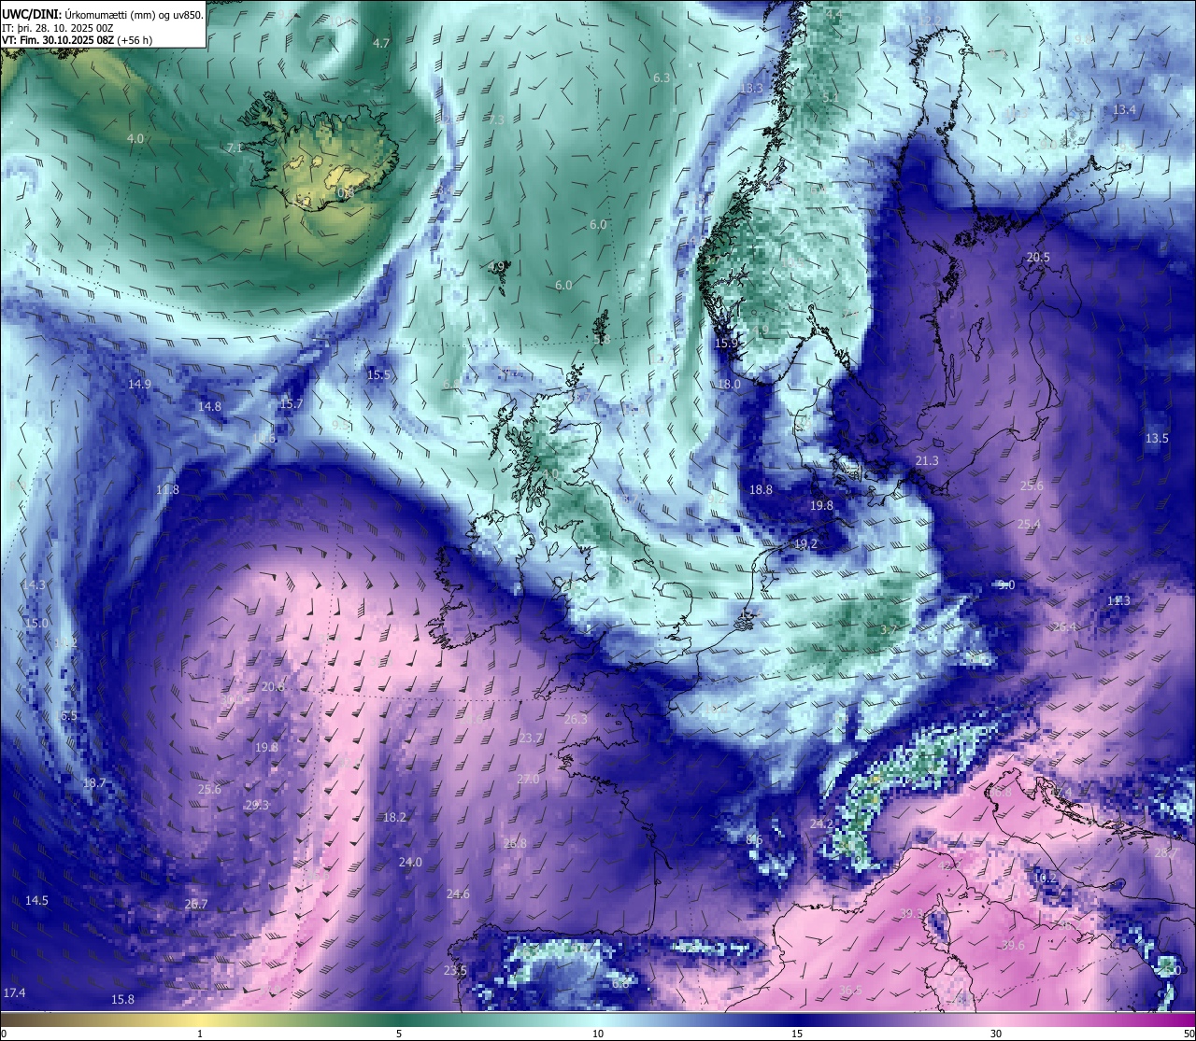This screenshot has width=1196, height=1041.
Task: Click the 18.7 value in the southwest Atlantic
Action: click(x=94, y=783)
